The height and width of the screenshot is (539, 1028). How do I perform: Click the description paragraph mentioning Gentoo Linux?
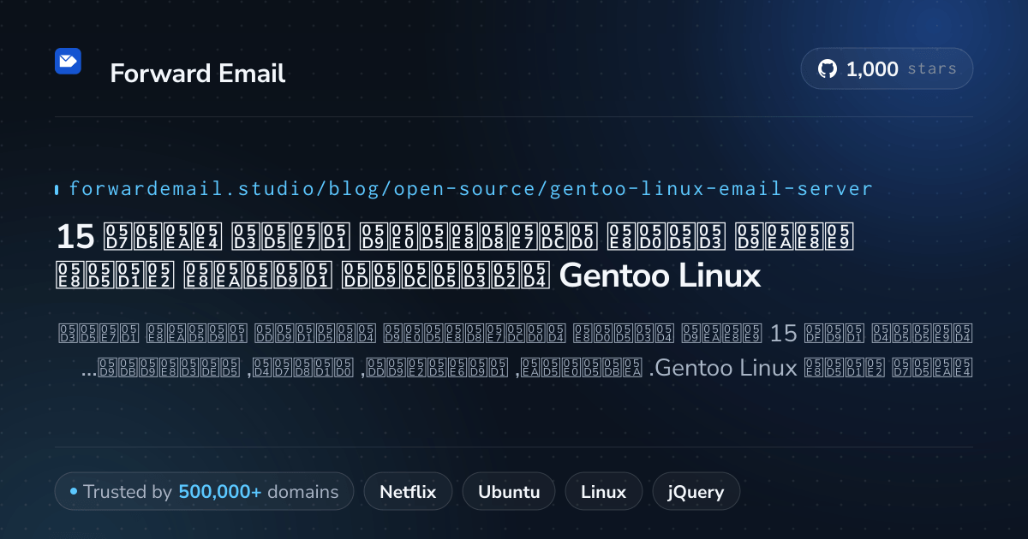[x=514, y=352]
